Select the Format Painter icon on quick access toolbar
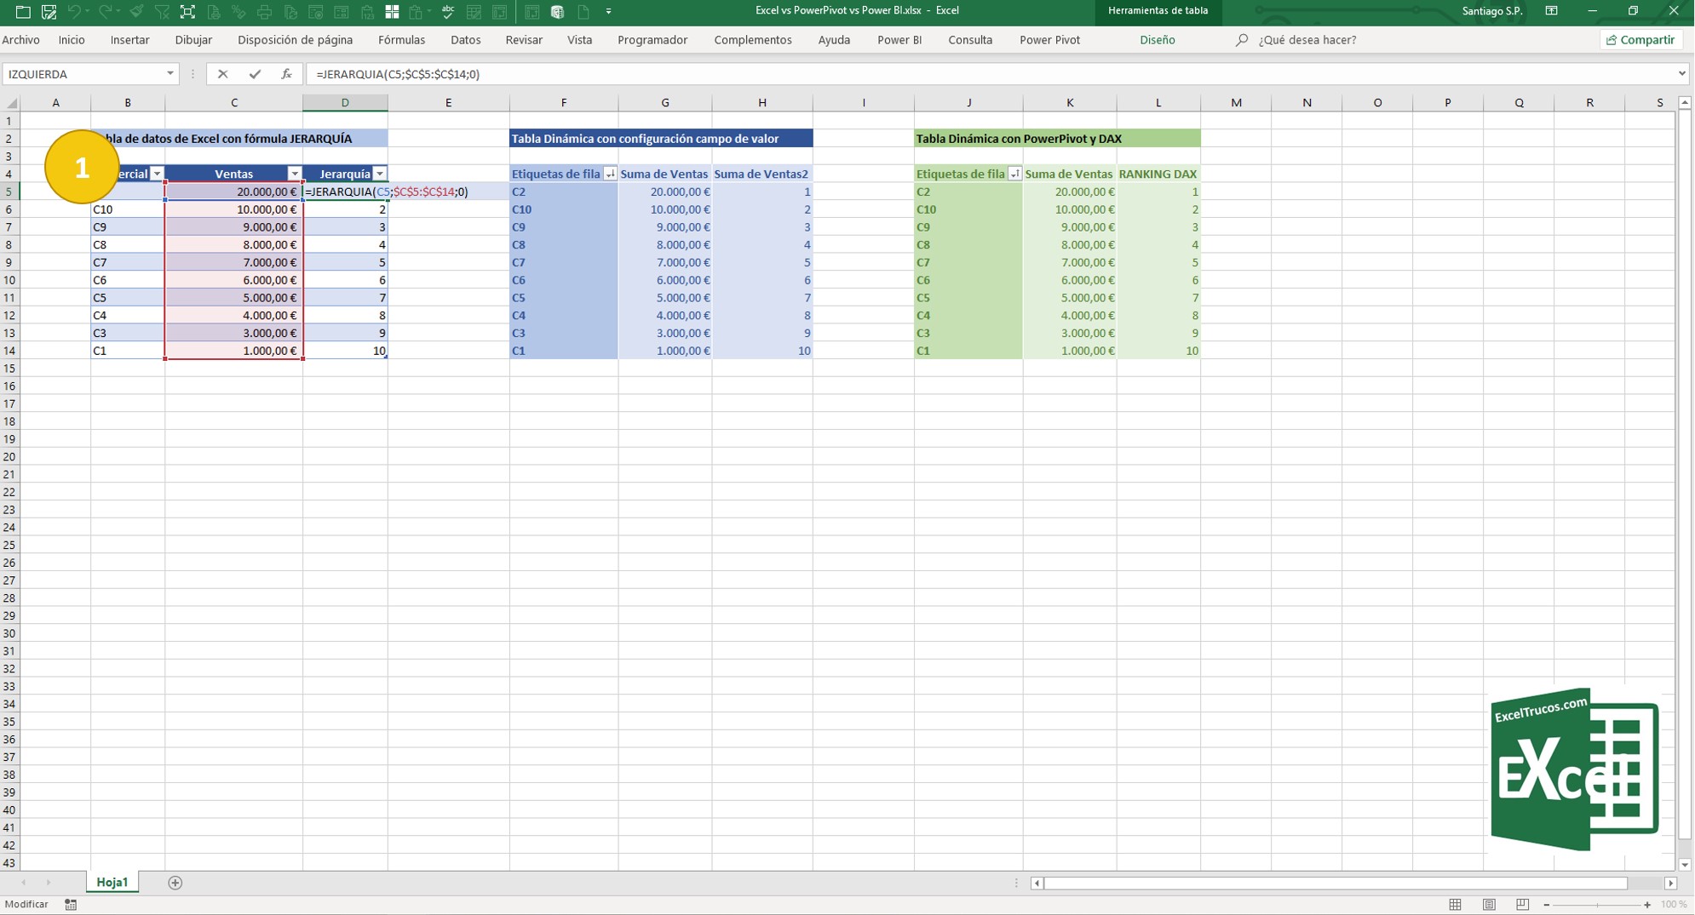The image size is (1695, 915). click(137, 13)
